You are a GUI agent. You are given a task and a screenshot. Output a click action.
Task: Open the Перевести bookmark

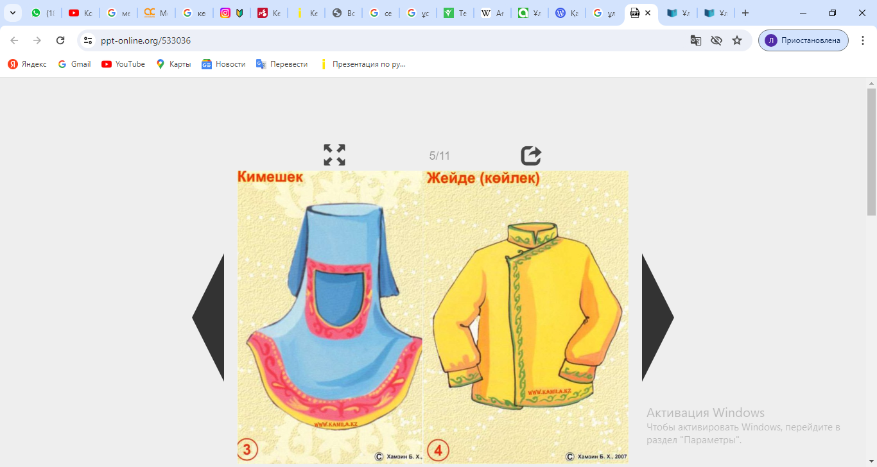(282, 64)
